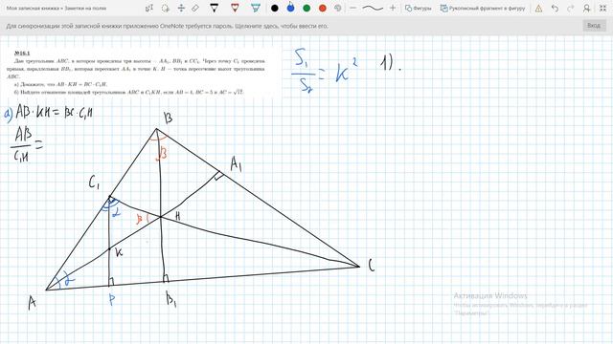
Task: Pick the black pen tool
Action: (215, 8)
